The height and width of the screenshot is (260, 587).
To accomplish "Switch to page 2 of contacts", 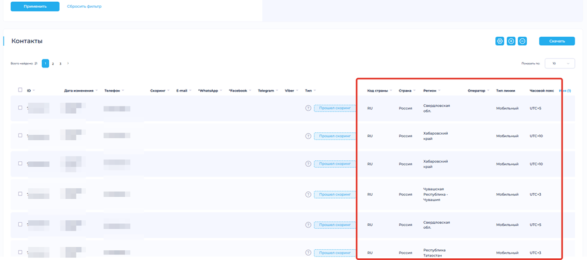I will [x=53, y=63].
